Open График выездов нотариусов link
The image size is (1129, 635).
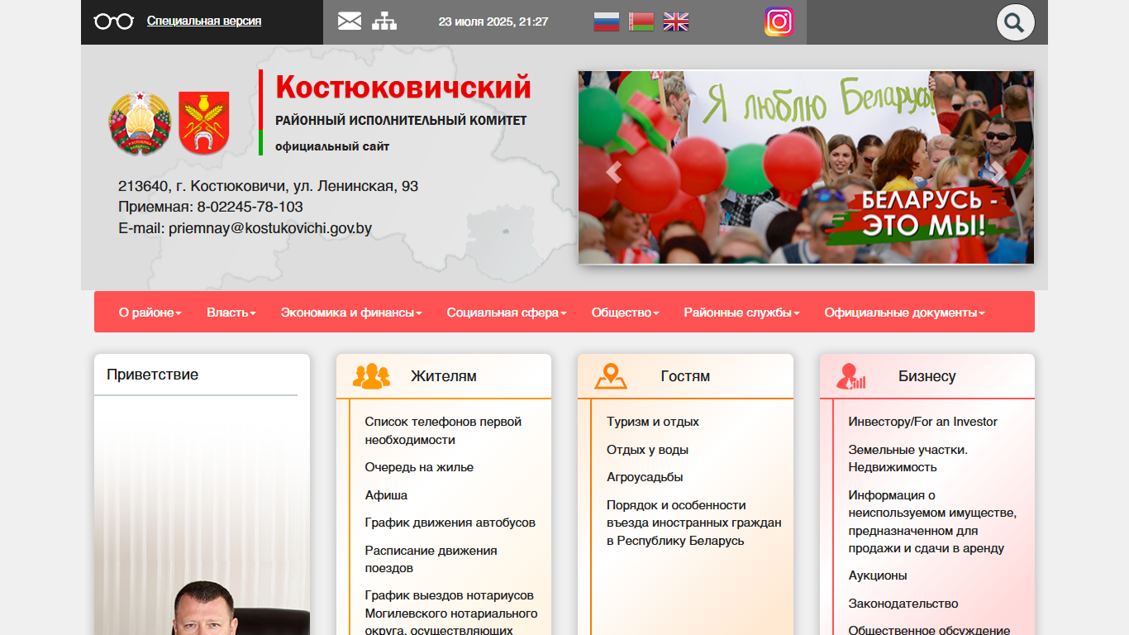pos(451,613)
